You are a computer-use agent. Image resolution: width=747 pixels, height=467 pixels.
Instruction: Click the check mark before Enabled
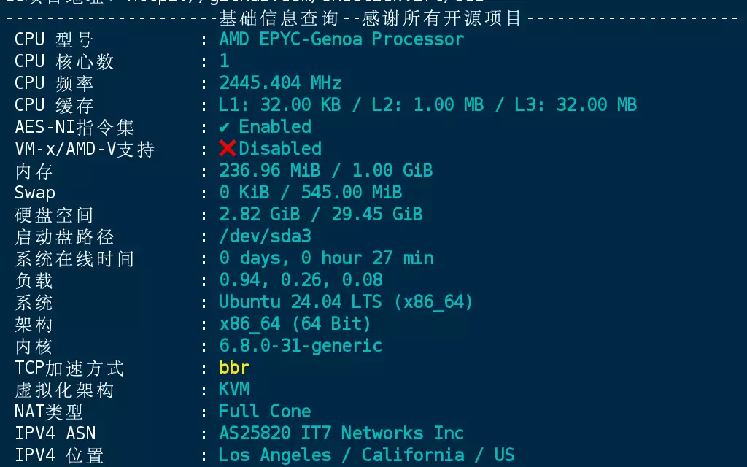(225, 127)
